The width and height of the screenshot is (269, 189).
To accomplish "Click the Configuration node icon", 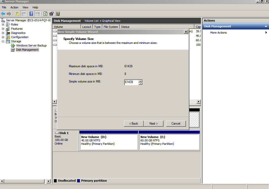I will (8, 37).
